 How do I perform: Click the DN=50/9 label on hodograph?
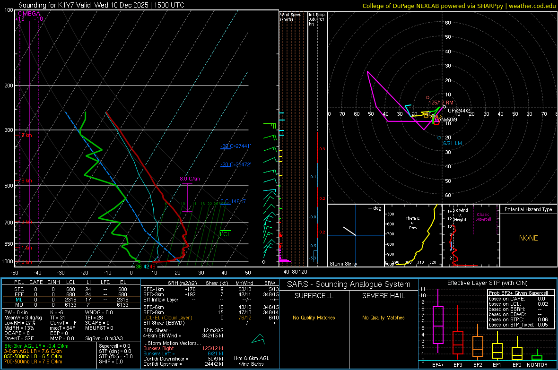(447, 120)
